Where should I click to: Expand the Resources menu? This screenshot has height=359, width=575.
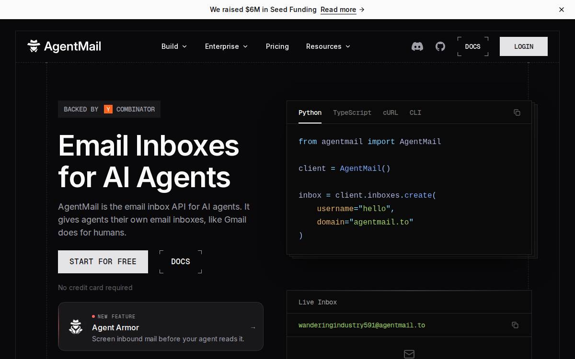click(328, 46)
